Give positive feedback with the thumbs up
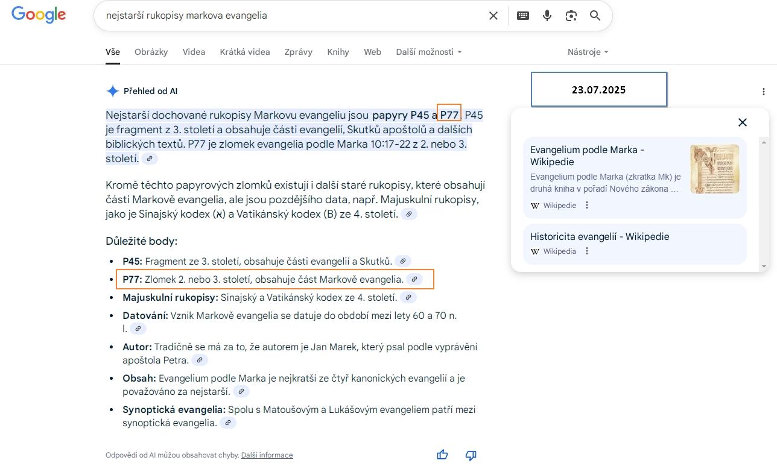 click(442, 455)
